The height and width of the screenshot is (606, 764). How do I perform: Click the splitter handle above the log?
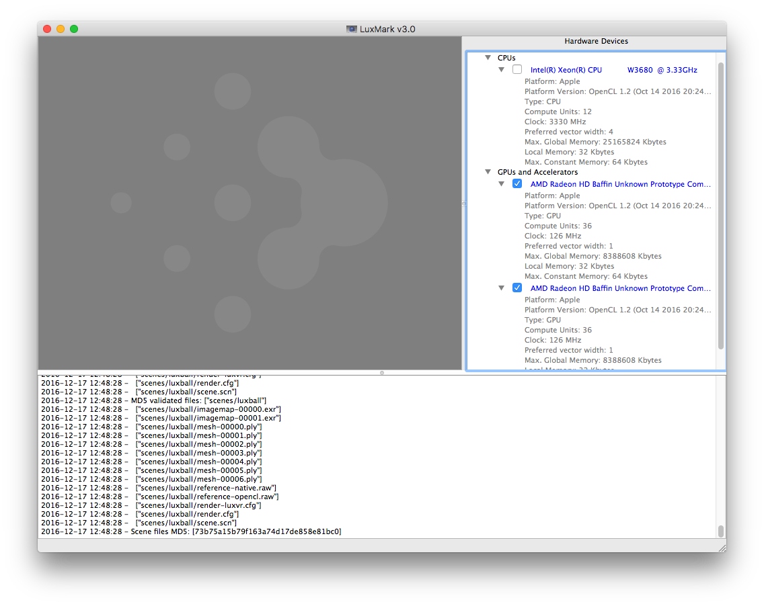click(x=382, y=373)
